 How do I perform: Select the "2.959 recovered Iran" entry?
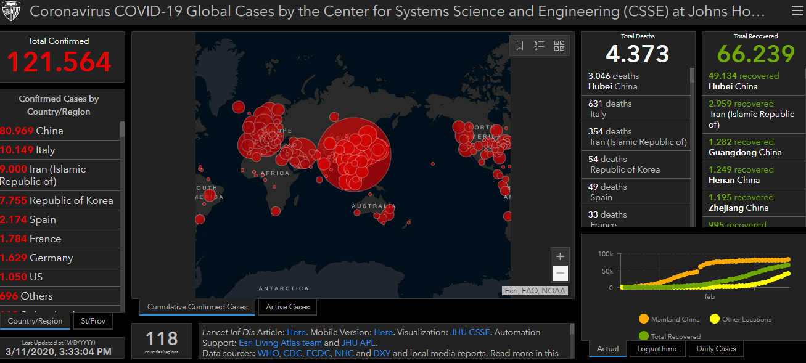pyautogui.click(x=754, y=114)
